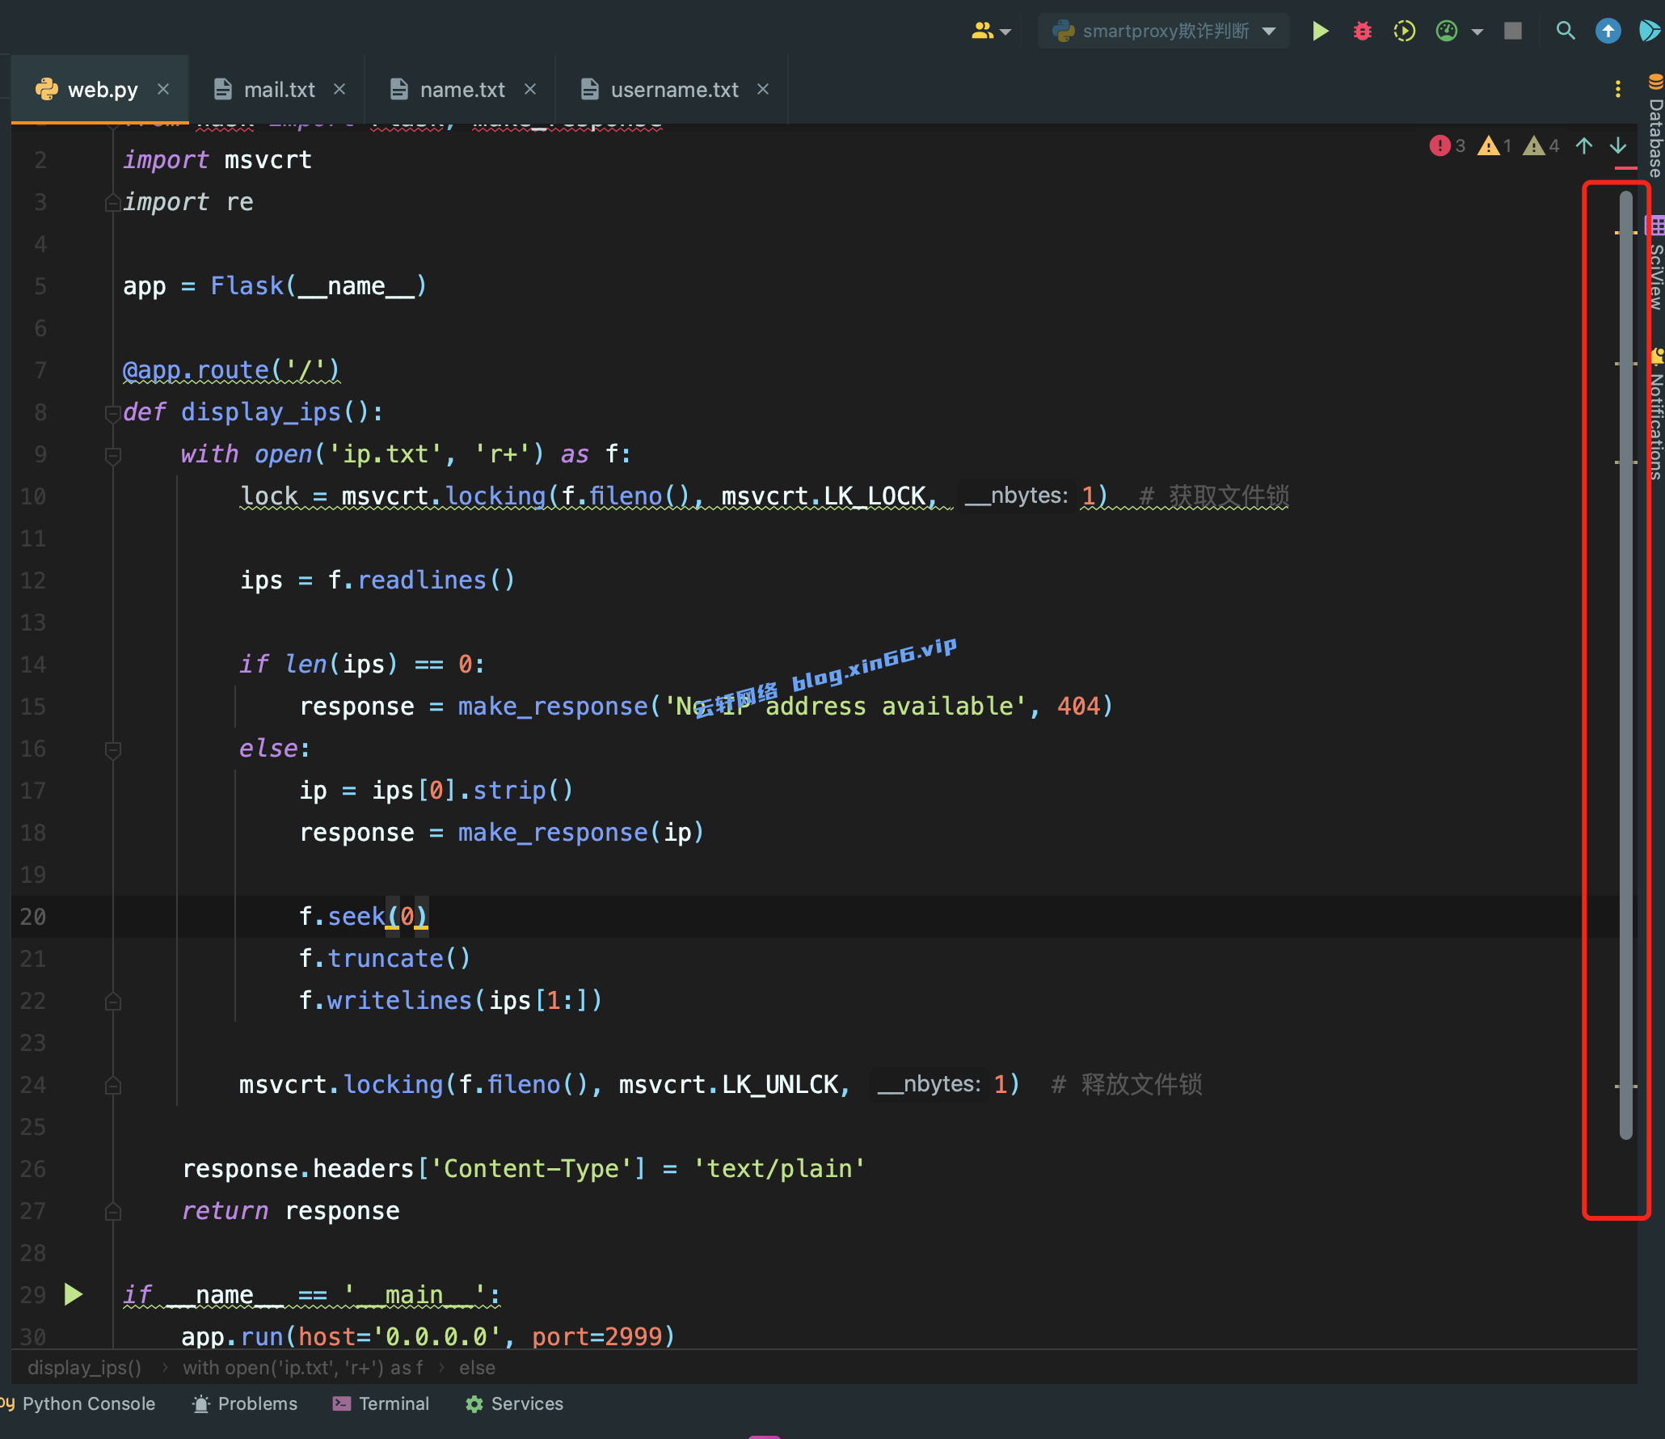The image size is (1665, 1439).
Task: Click display_ips() in the breadcrumb bar
Action: 85,1368
